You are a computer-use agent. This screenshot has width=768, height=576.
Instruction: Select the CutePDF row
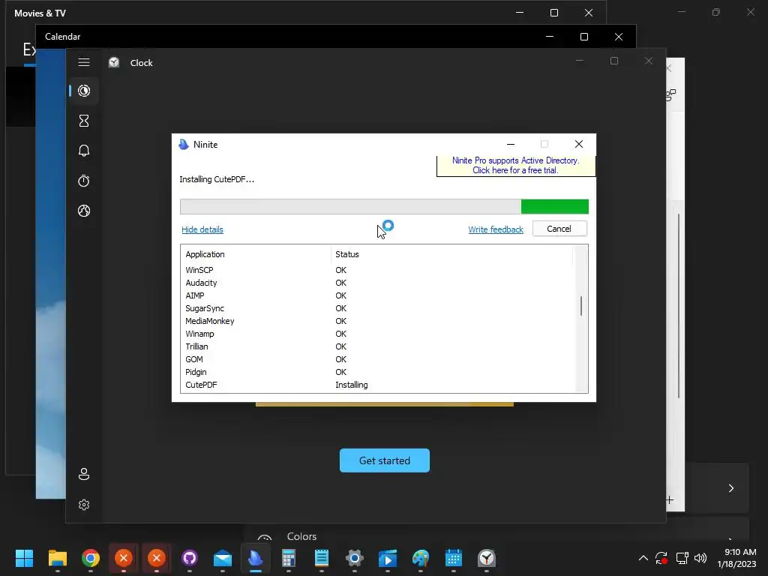(376, 385)
